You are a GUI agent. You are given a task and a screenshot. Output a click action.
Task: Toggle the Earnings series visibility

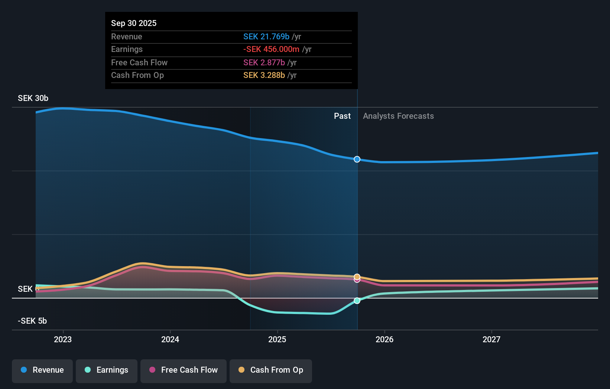pyautogui.click(x=106, y=370)
